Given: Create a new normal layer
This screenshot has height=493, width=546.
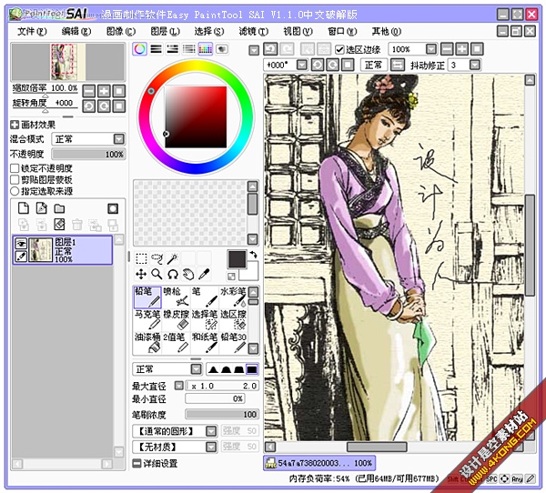Looking at the screenshot, I should click(24, 208).
